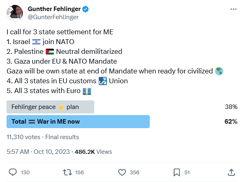Click the 486.2K Views count
The width and height of the screenshot is (244, 182).
click(x=93, y=152)
